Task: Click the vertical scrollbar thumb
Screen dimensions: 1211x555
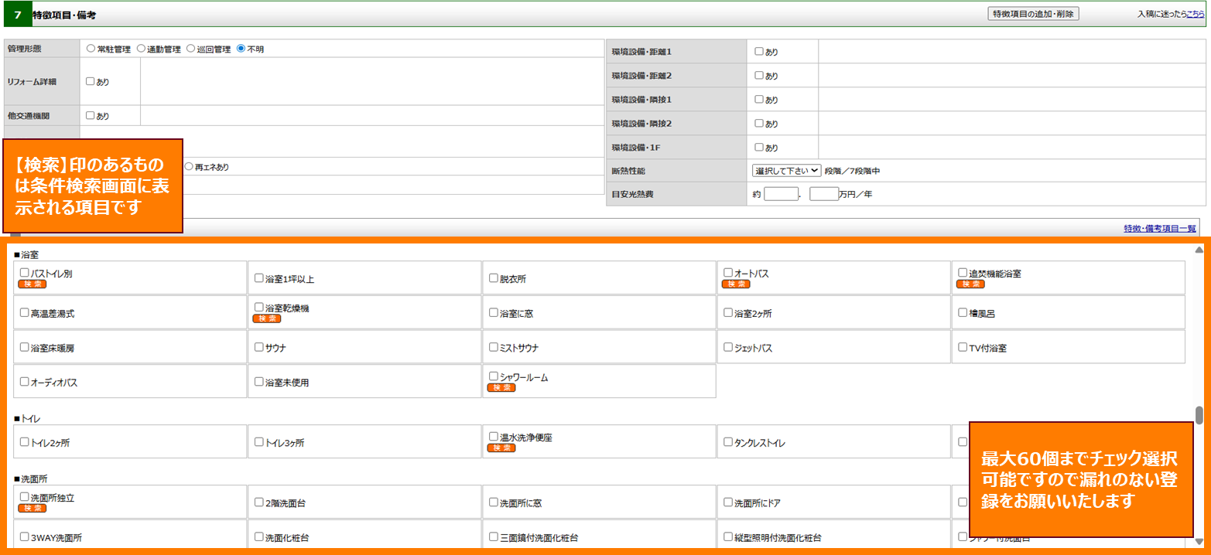Action: [1199, 415]
